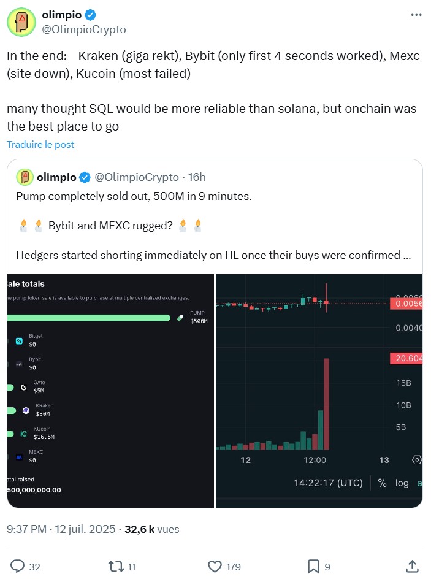Image resolution: width=431 pixels, height=582 pixels.
Task: Bookmark this post
Action: (313, 567)
